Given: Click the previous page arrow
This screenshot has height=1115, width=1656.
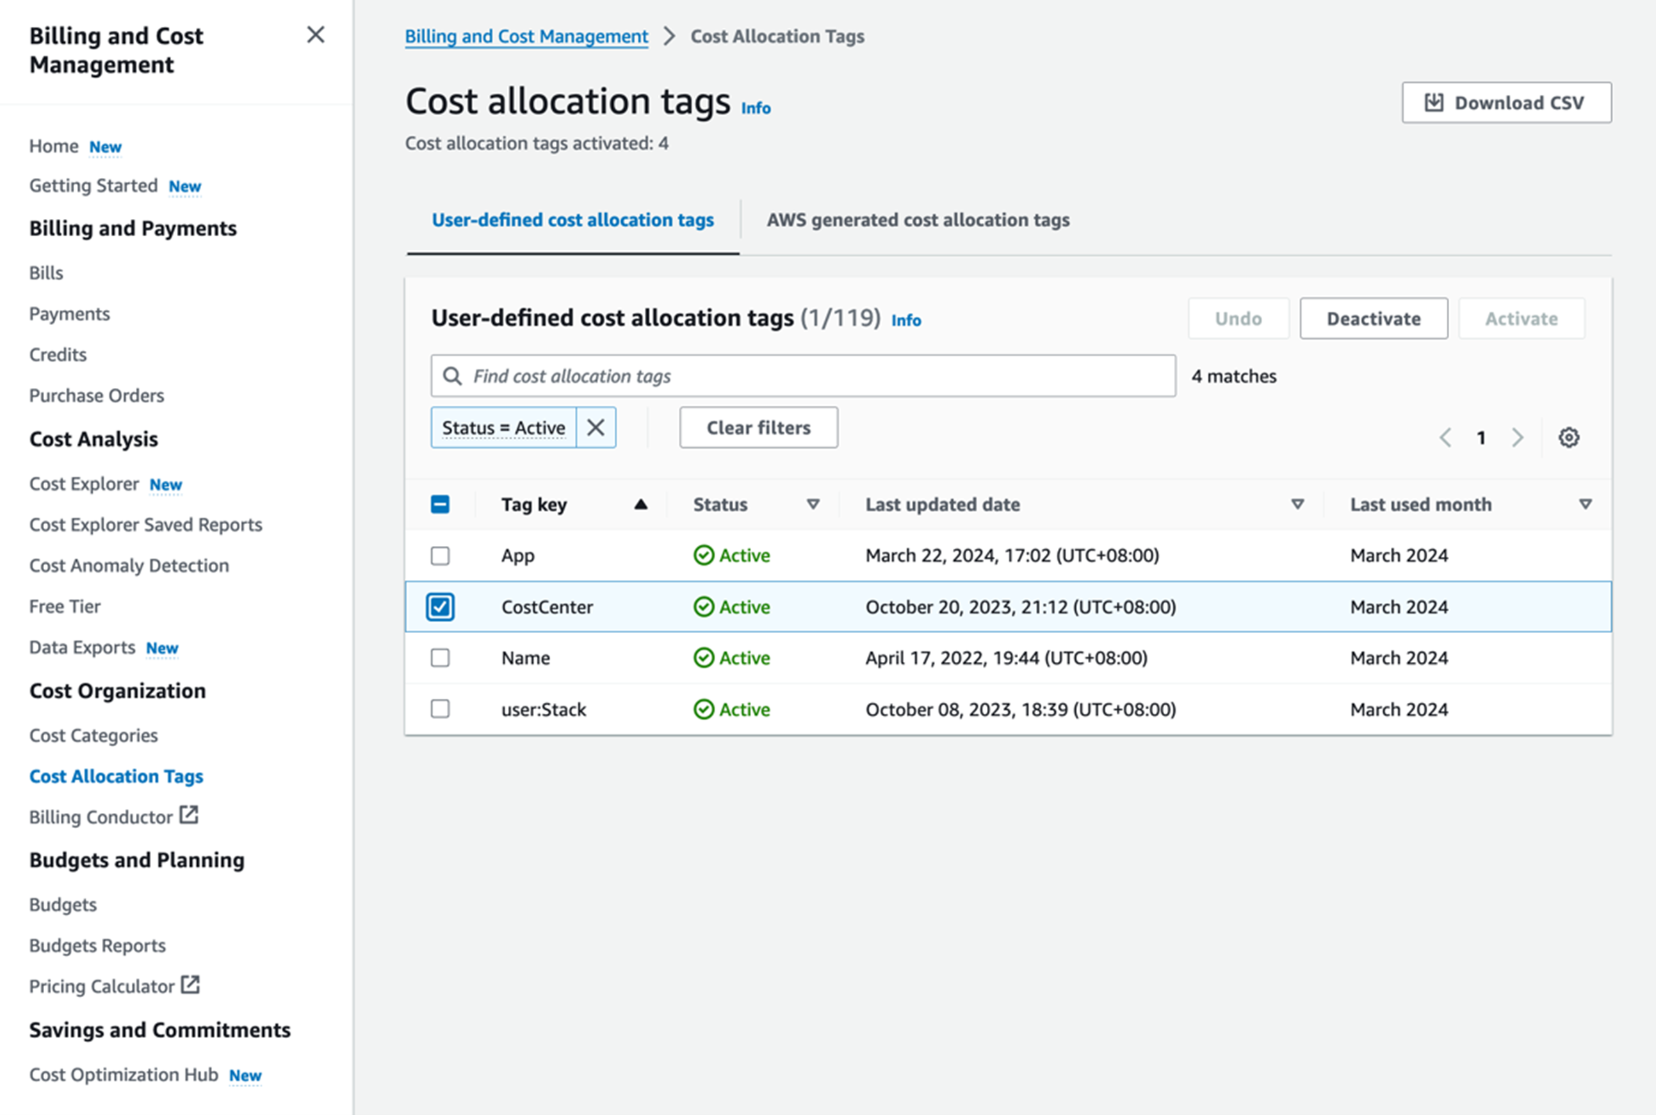Looking at the screenshot, I should (1445, 437).
